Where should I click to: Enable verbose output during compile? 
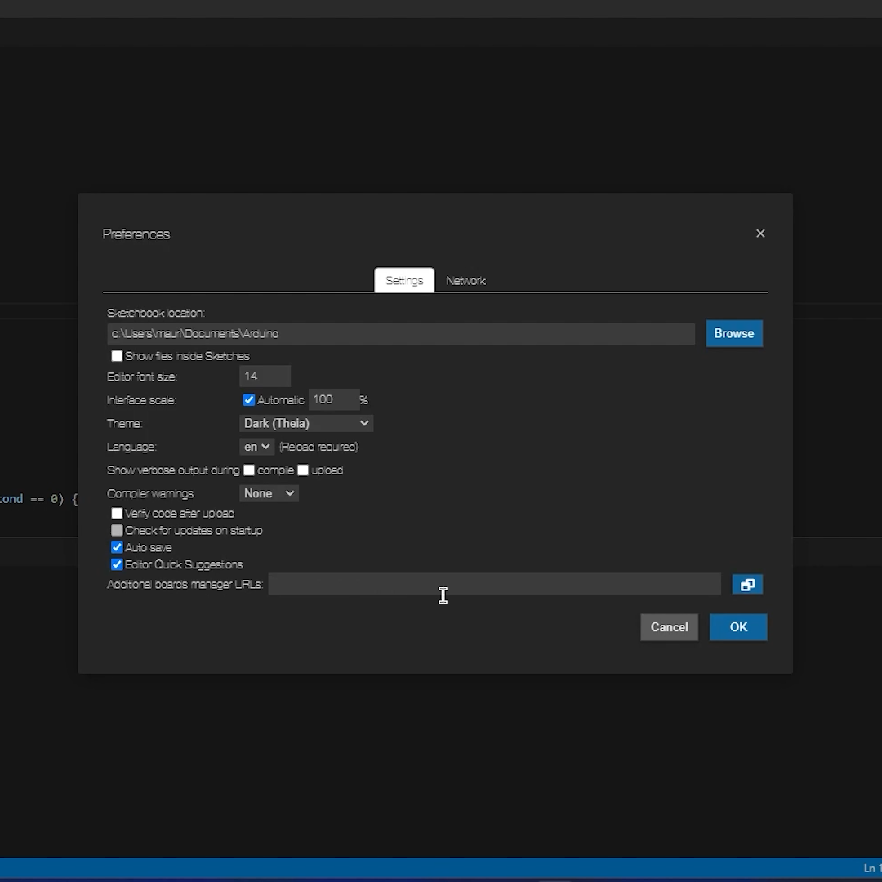pos(248,470)
